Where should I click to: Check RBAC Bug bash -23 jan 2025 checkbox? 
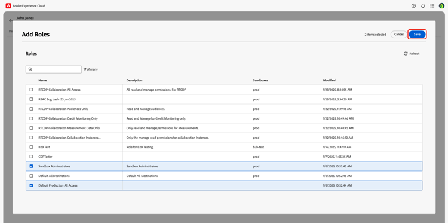click(32, 99)
